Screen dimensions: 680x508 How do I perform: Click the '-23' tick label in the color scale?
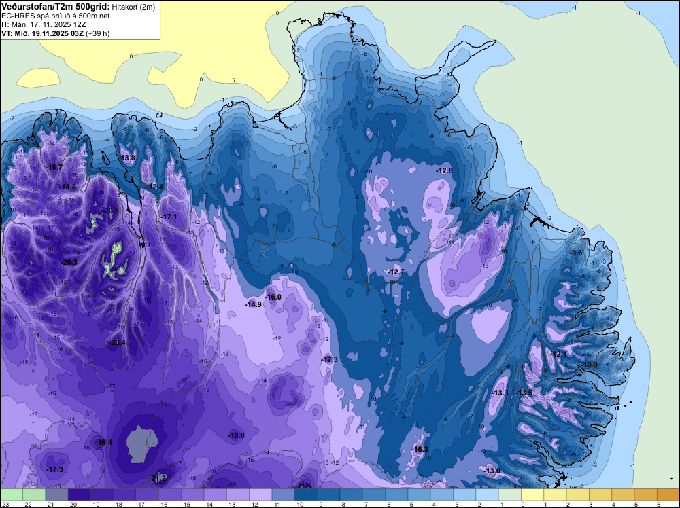click(5, 504)
